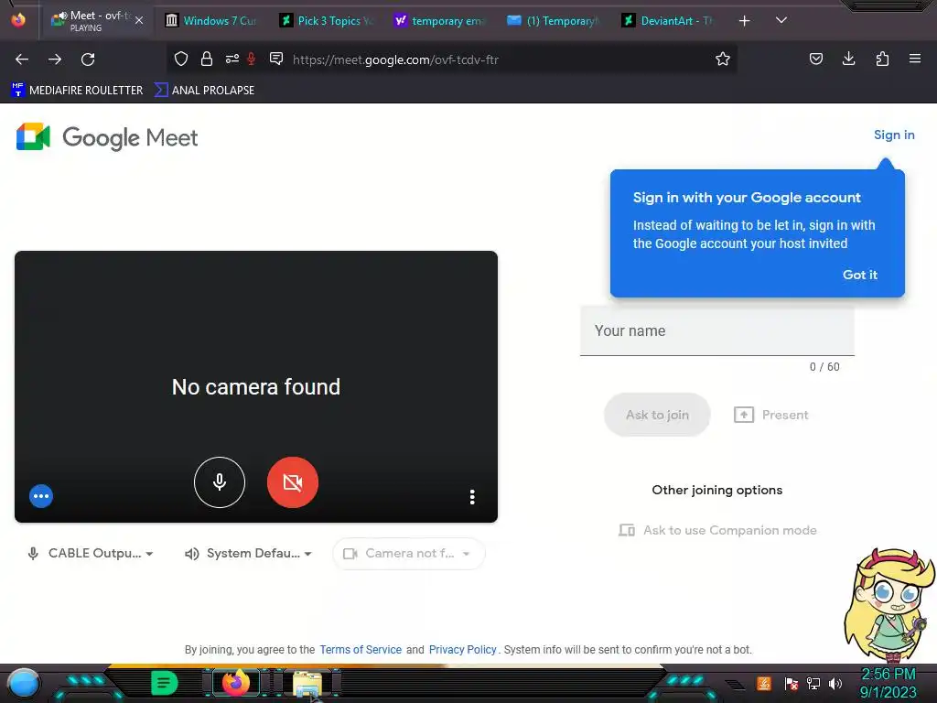Click the speech bubble icon in the address bar
Screen dimensions: 937x703
[x=276, y=59]
